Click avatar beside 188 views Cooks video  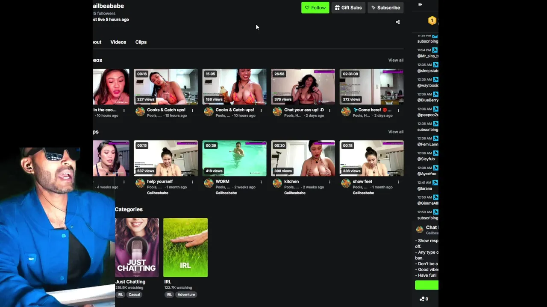[x=209, y=111]
